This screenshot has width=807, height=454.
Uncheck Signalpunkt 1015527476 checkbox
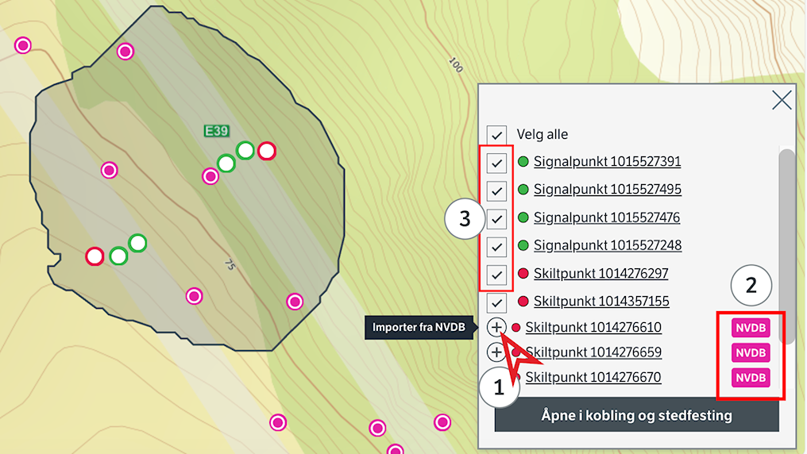tap(497, 218)
